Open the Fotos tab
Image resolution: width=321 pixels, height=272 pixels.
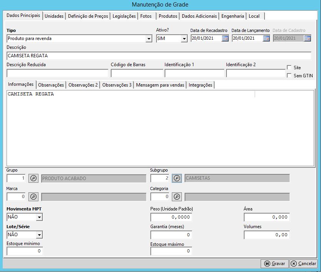146,16
